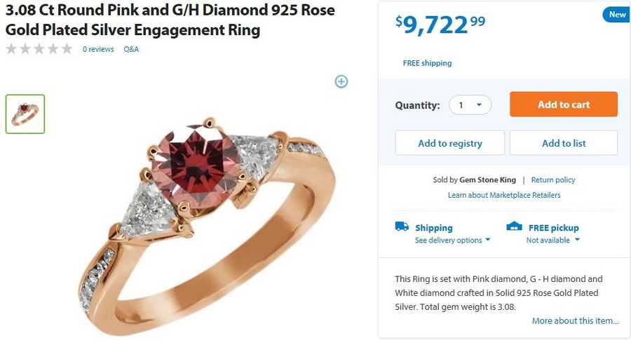Viewport: 631px width, 345px height.
Task: Click the FREE shipping text below the price
Action: click(427, 63)
